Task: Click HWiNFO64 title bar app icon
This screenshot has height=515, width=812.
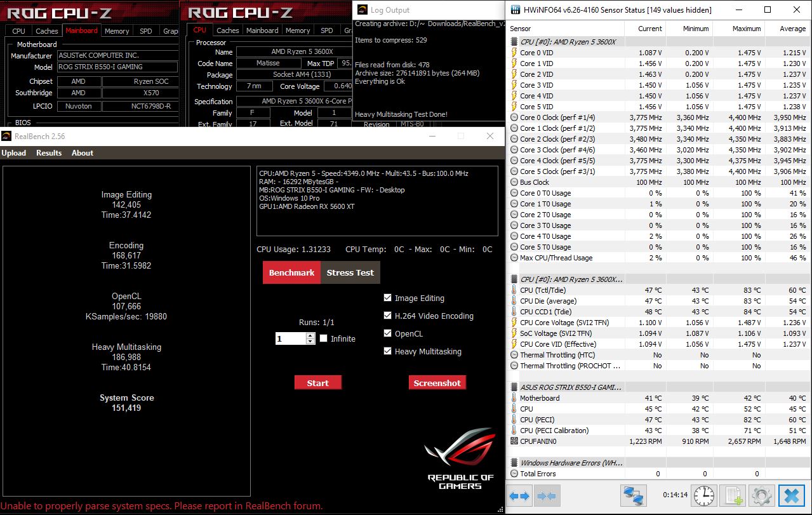Action: 515,10
